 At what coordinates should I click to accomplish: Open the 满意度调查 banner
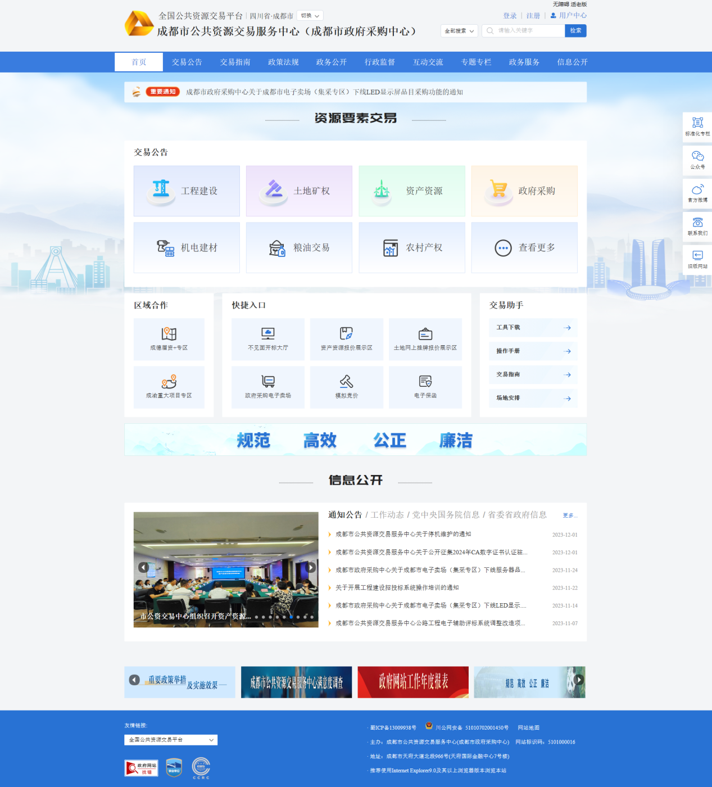pos(296,682)
